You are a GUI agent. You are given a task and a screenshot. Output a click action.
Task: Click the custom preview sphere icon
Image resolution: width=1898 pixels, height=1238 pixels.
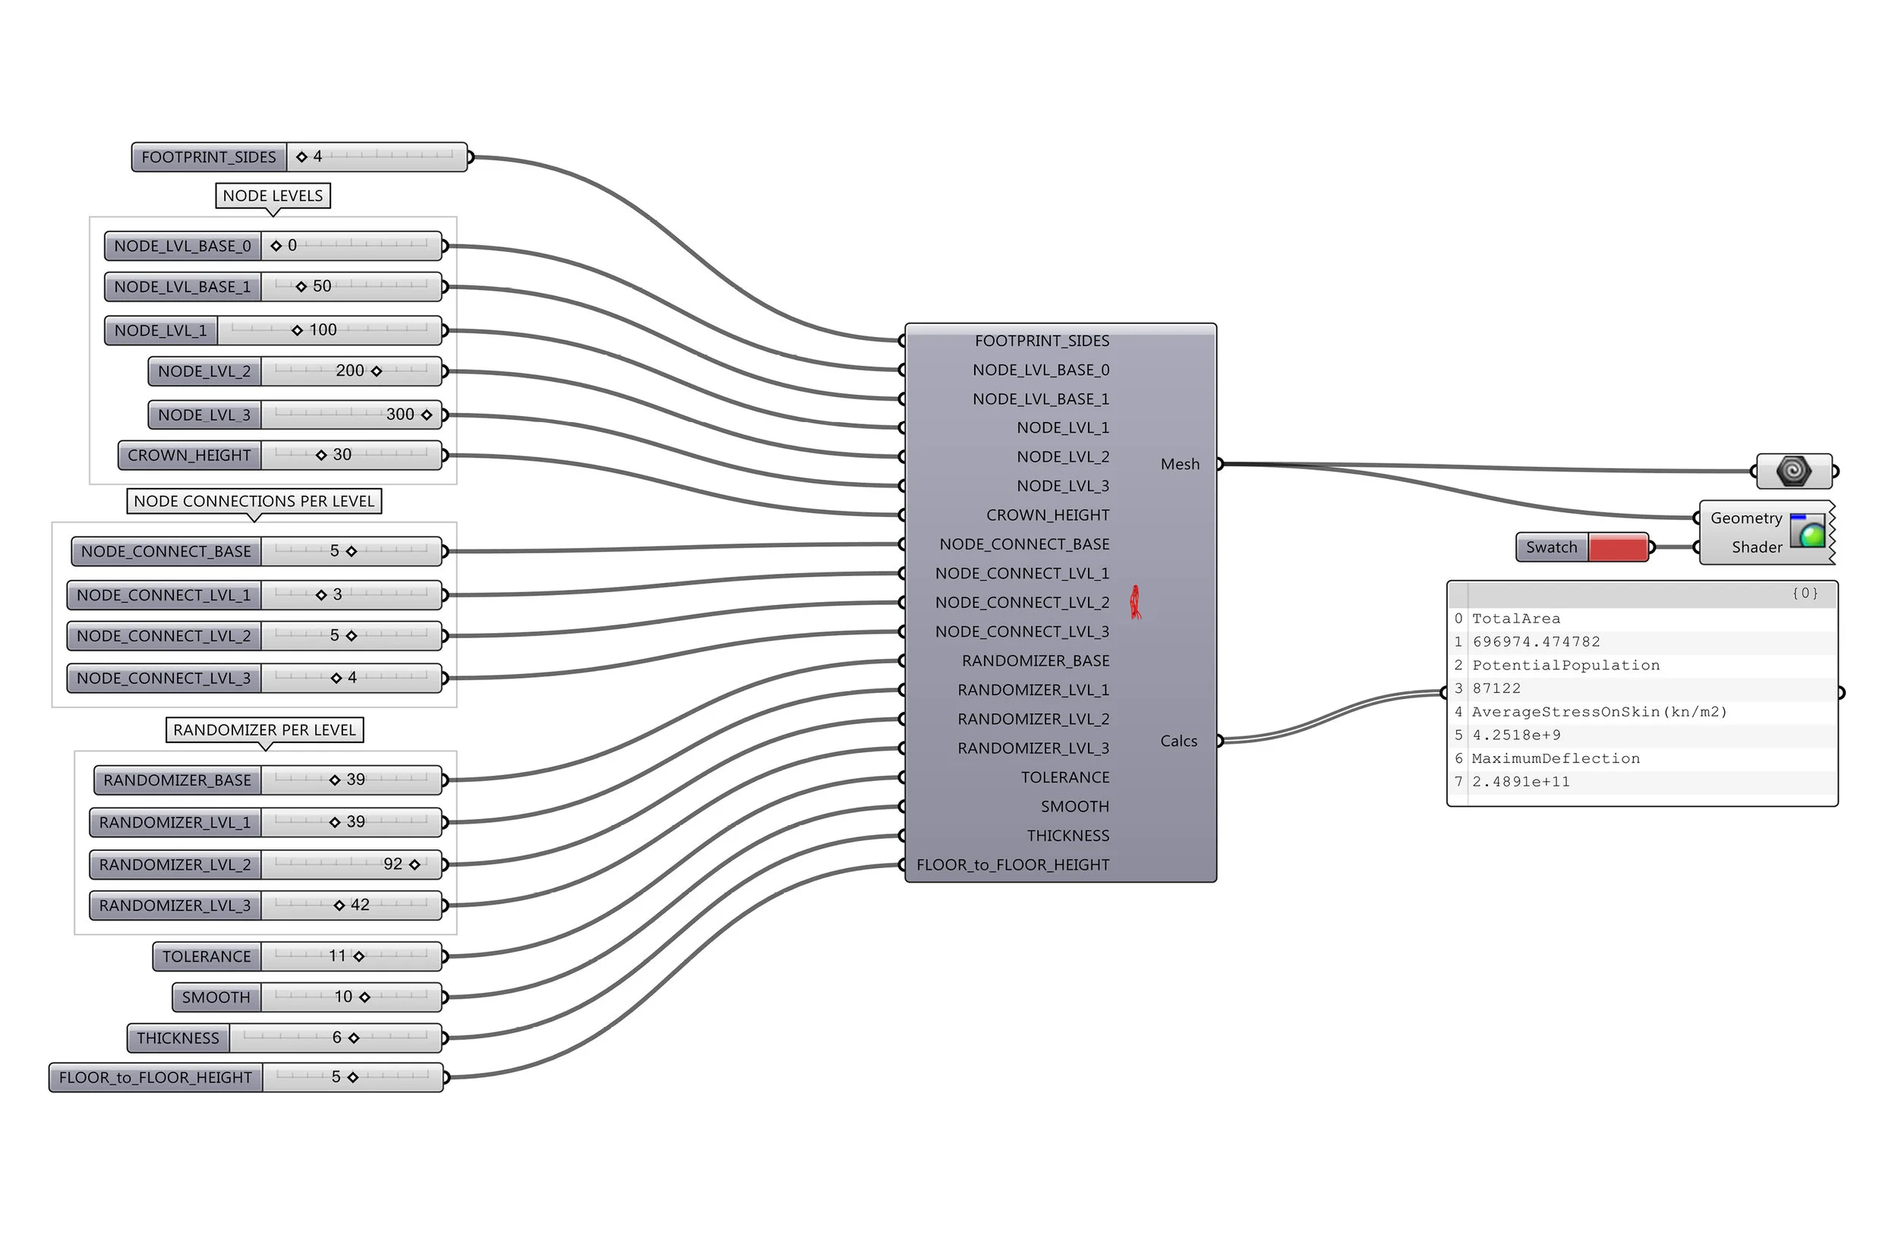click(x=1808, y=531)
